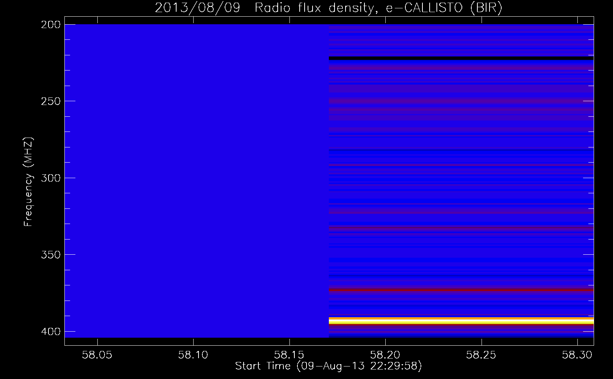This screenshot has height=379, width=613.
Task: Click the 'Start Time (09-Aug-13 22:29:58)' axis label
Action: 328,366
